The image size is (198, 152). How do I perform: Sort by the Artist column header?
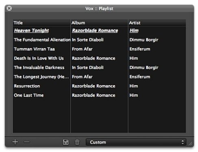(157, 23)
